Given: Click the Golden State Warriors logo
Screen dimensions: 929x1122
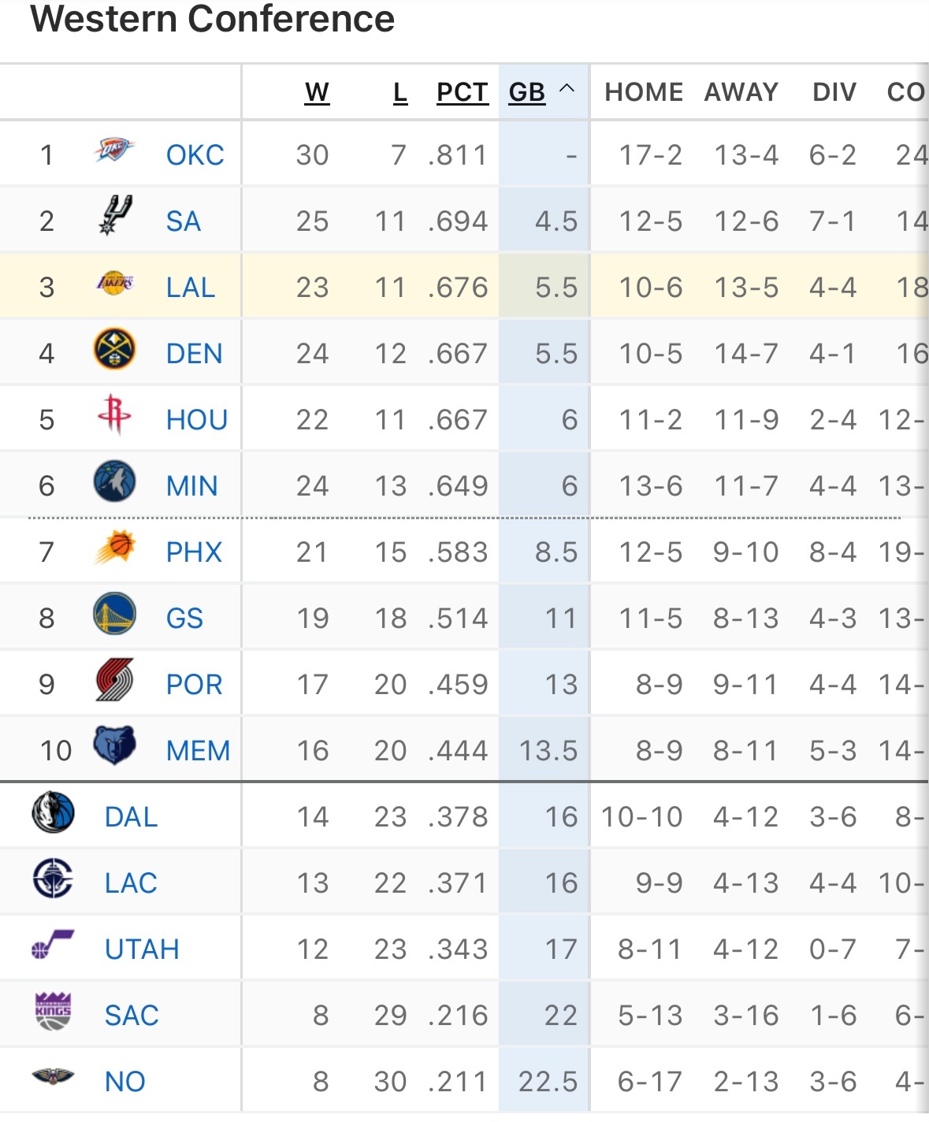Looking at the screenshot, I should coord(115,615).
